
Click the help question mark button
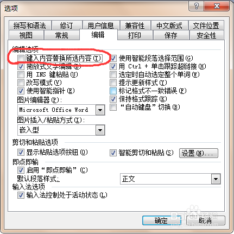[196, 6]
